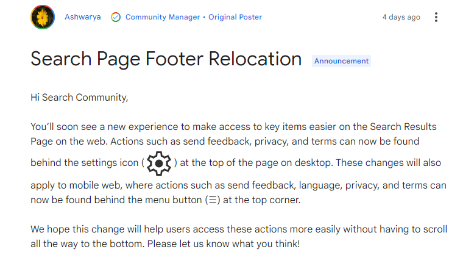Click the 'Please let us know what you think' sentence
This screenshot has height=263, width=463.
coord(224,244)
